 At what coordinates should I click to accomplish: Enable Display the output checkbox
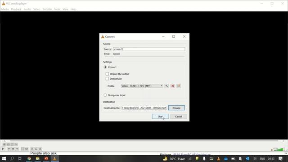click(107, 74)
